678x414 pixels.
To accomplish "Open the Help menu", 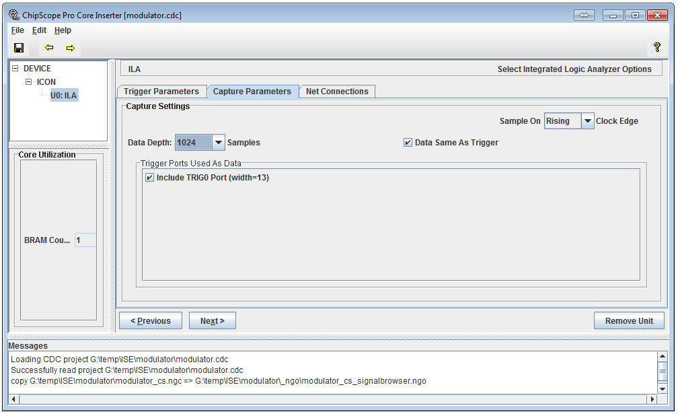I will click(x=63, y=30).
